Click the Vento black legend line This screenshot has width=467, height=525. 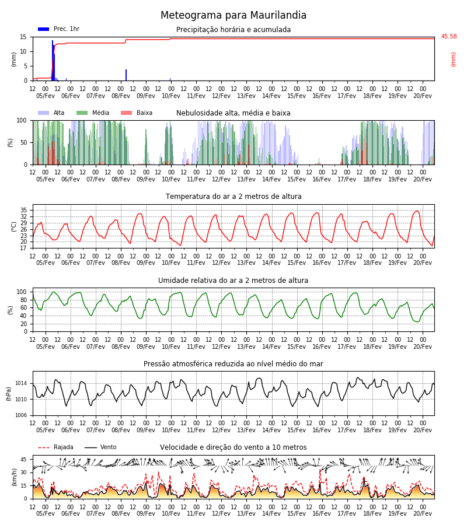click(90, 447)
